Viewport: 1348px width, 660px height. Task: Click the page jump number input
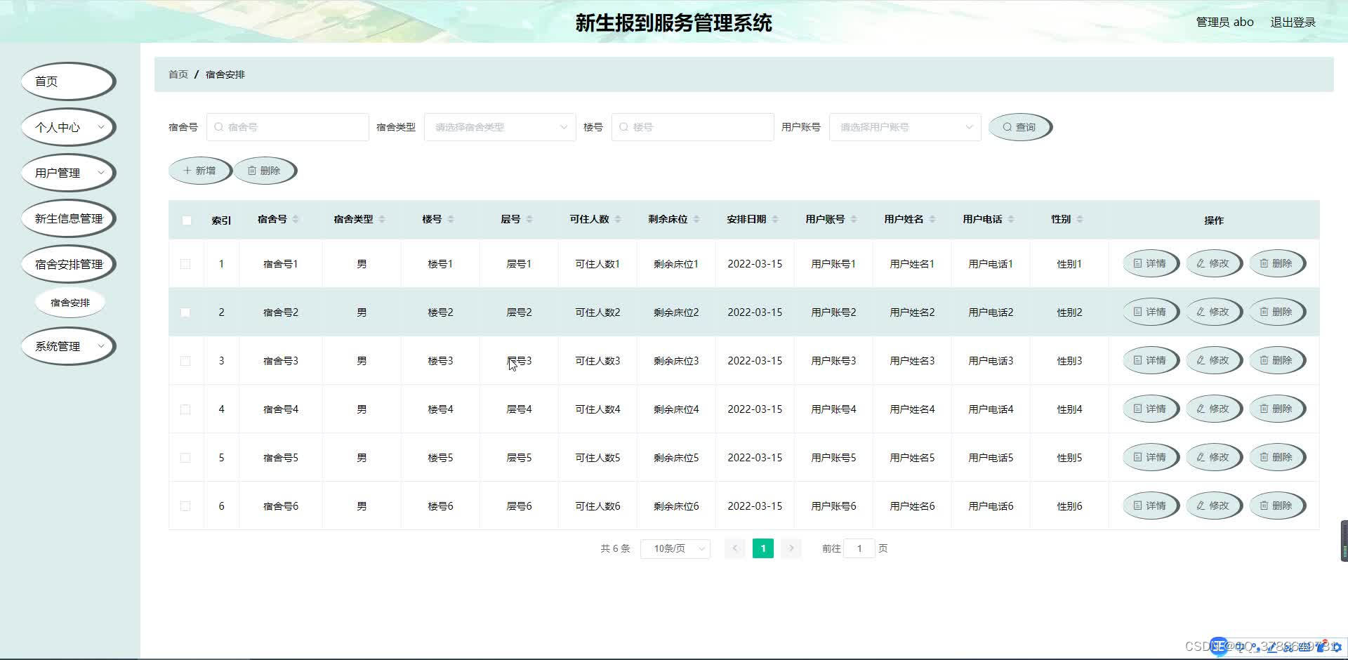pyautogui.click(x=859, y=548)
